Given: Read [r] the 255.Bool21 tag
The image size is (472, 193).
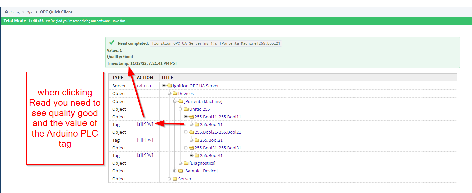Looking at the screenshot, I should click(144, 140).
